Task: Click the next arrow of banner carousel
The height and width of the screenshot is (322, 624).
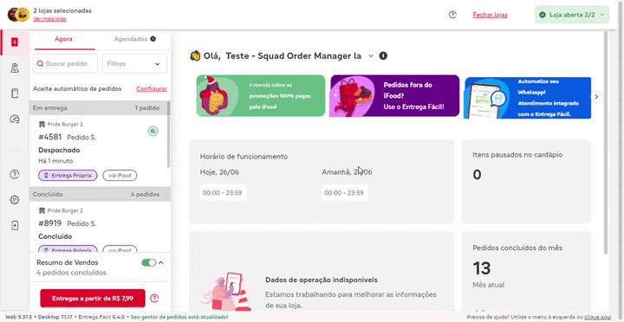Action: pos(596,97)
